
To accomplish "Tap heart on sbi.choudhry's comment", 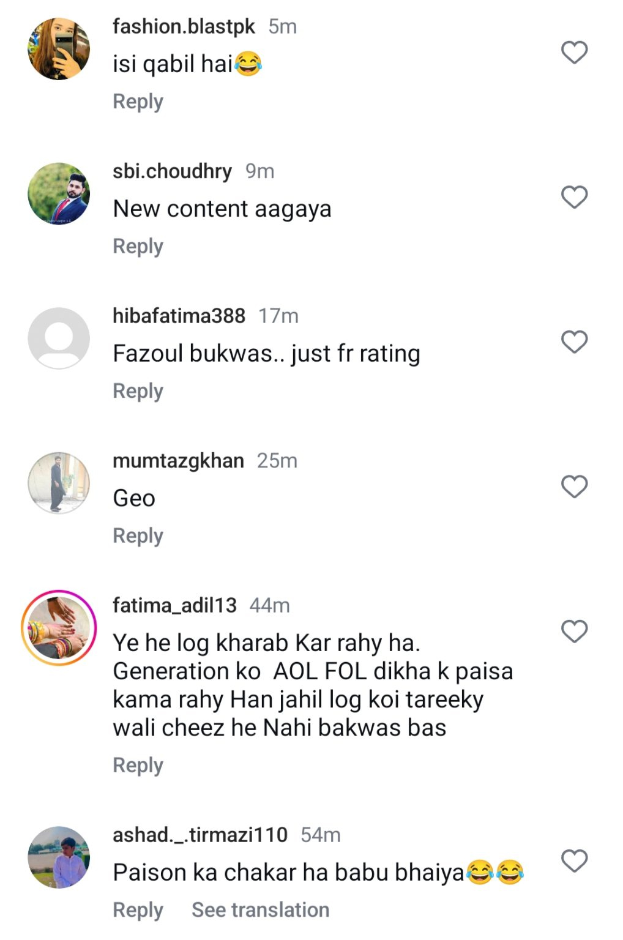I will pyautogui.click(x=574, y=197).
